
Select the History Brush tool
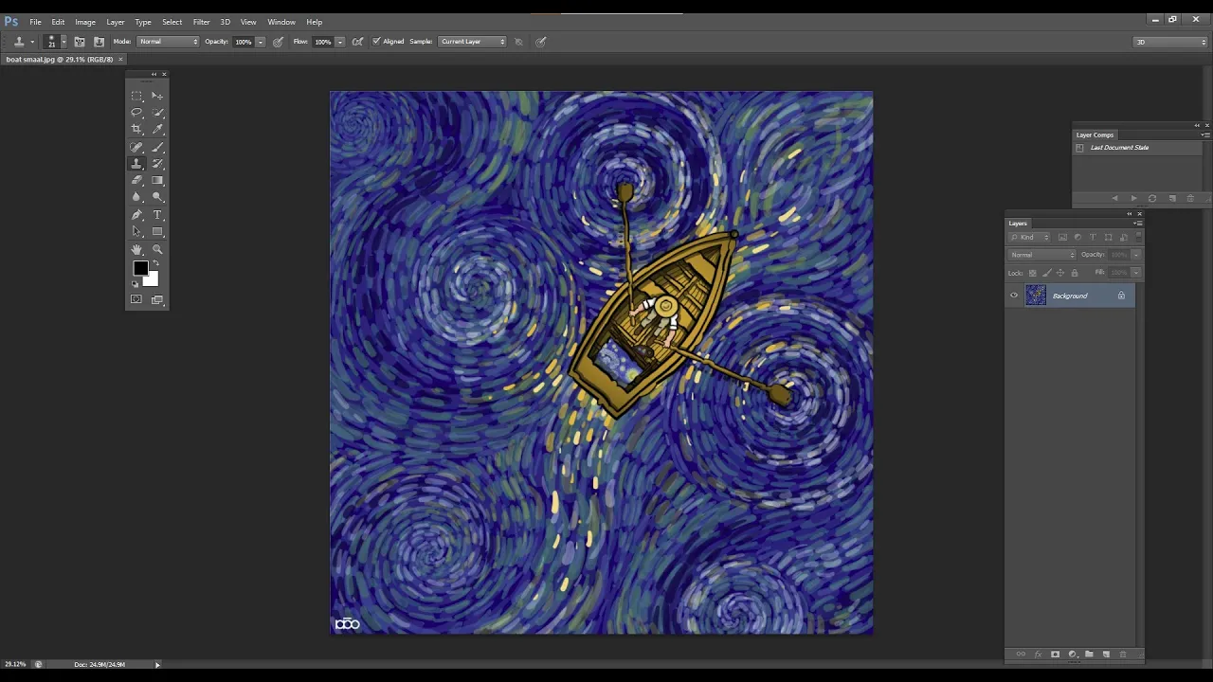point(157,164)
